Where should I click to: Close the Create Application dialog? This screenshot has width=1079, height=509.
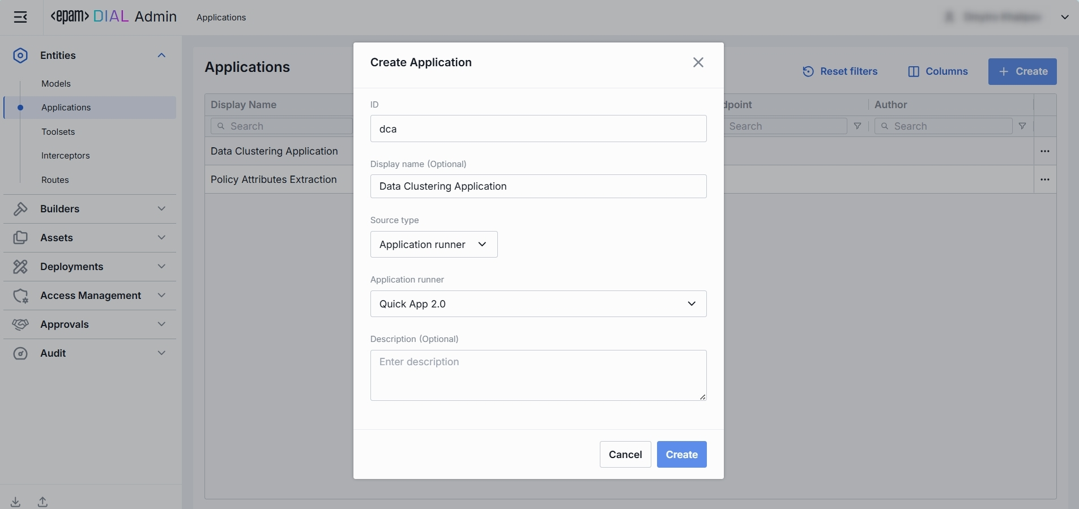pos(698,62)
